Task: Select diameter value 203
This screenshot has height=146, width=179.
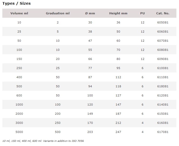Action: (x=90, y=132)
